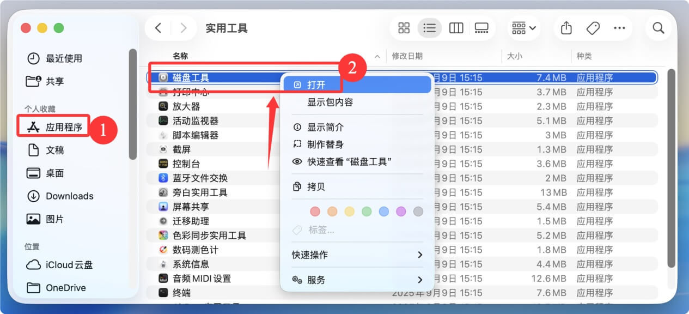Select the 活动监视器 app icon
Viewport: 689px width, 314px height.
[x=163, y=120]
